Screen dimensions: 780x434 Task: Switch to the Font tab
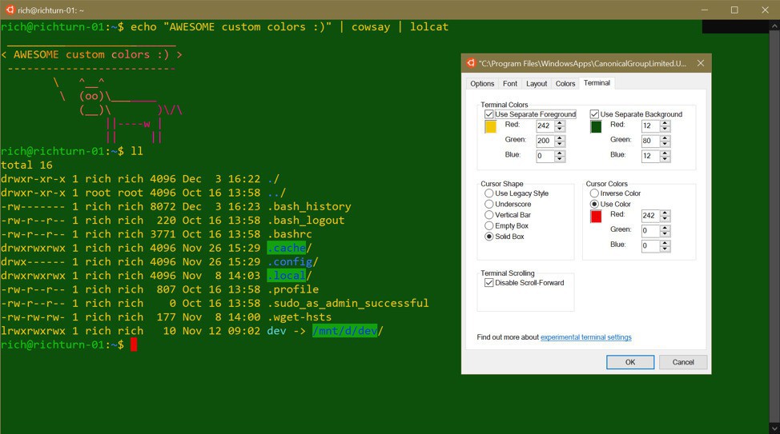[x=509, y=84]
